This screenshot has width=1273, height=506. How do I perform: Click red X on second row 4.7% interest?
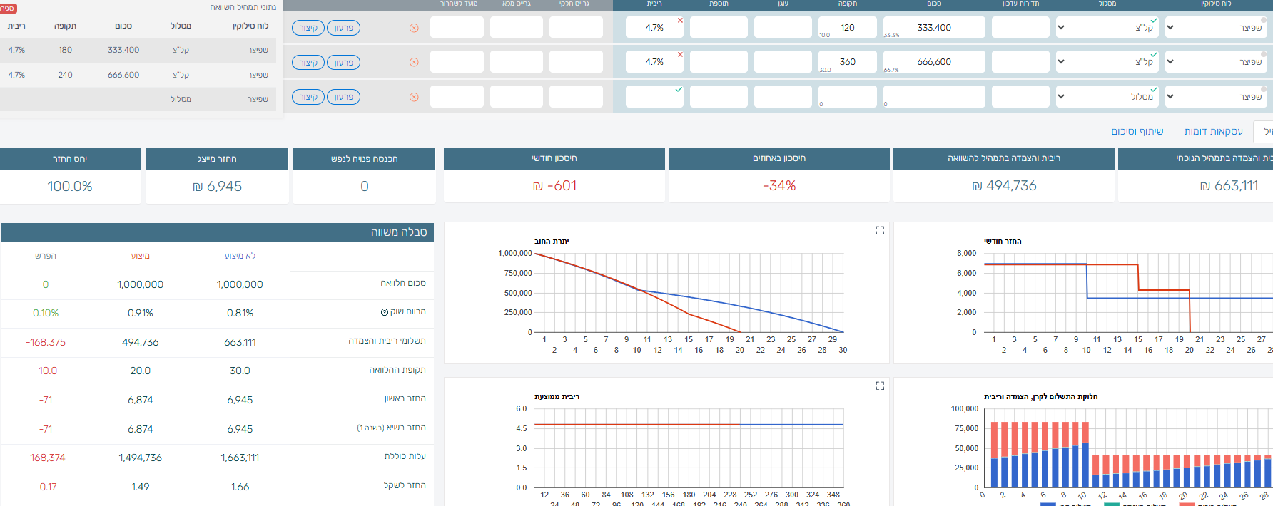(x=680, y=54)
